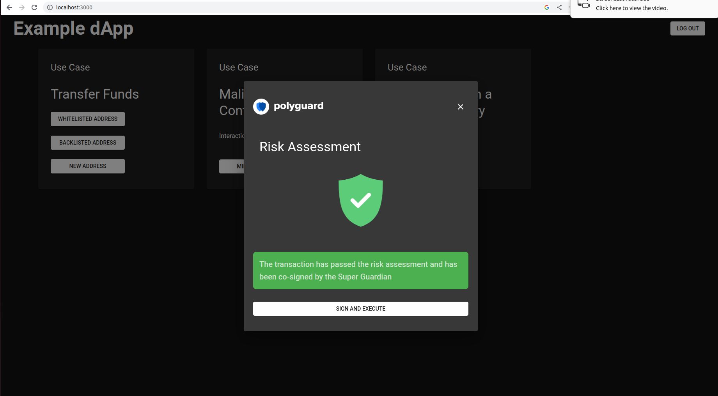Reload the localhost page

34,7
